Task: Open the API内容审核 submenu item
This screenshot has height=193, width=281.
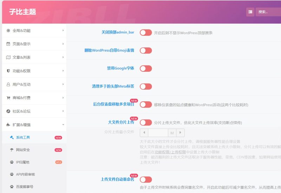Action: coord(34,174)
